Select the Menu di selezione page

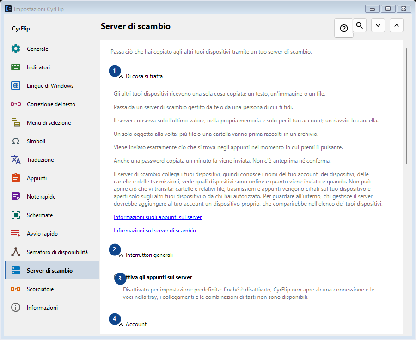coord(52,122)
